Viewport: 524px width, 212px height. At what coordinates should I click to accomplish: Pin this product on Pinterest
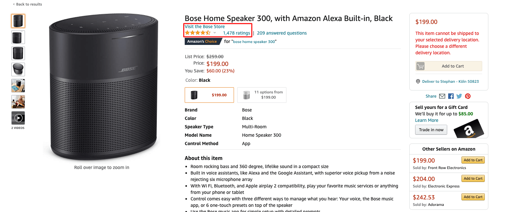click(x=468, y=96)
